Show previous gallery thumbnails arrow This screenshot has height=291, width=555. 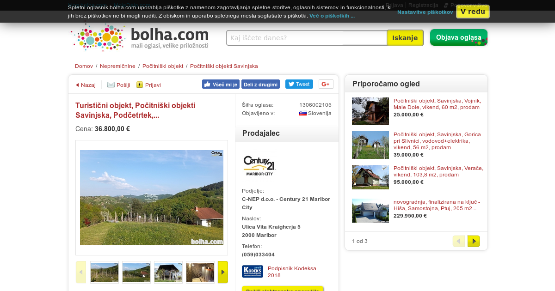[x=81, y=272]
